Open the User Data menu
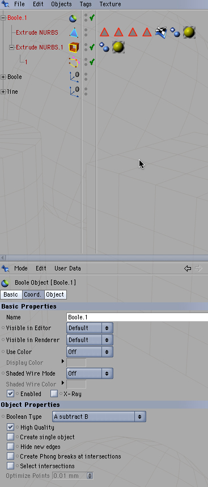 point(67,268)
